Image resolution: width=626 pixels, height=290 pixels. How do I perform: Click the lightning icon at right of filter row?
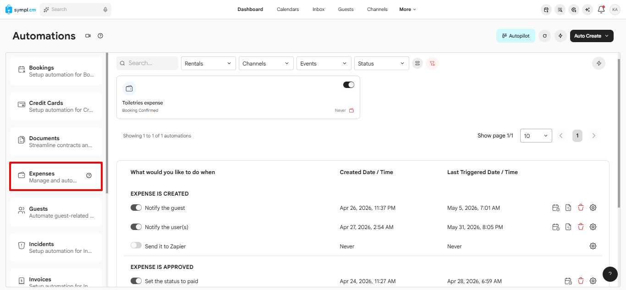pyautogui.click(x=599, y=63)
